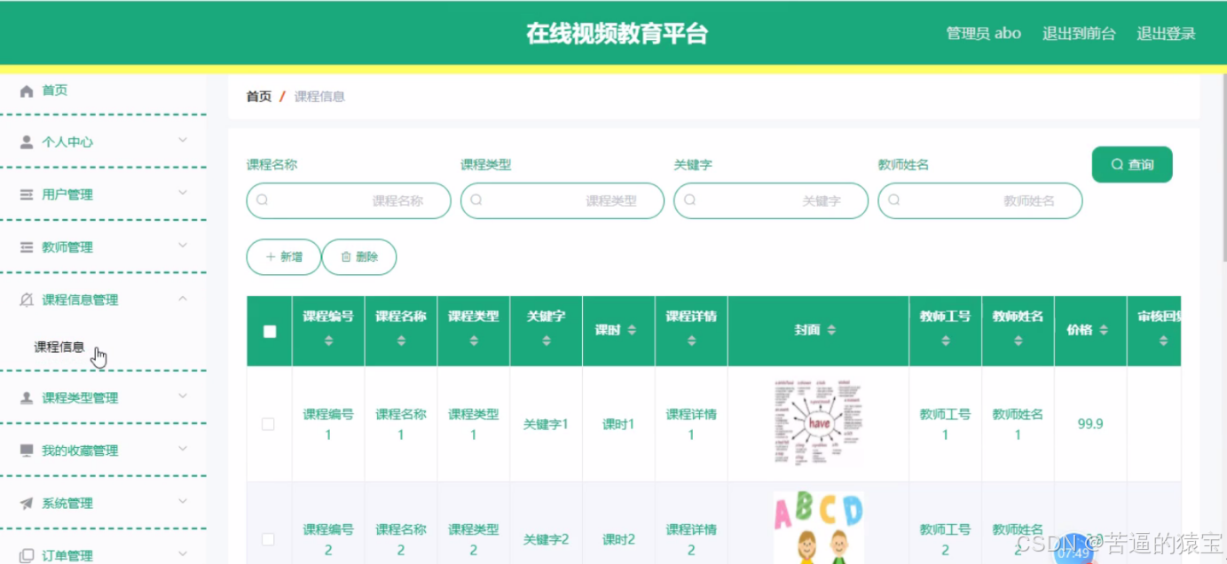Click the user icon beside 课程类型管理
The width and height of the screenshot is (1227, 564).
[27, 398]
